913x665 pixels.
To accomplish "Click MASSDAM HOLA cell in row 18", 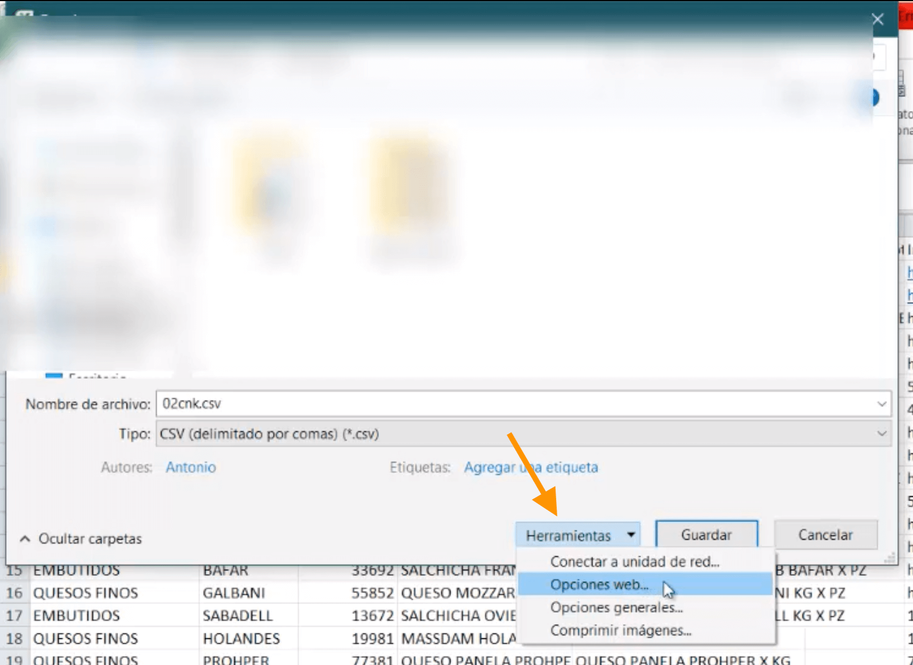I will pos(458,638).
